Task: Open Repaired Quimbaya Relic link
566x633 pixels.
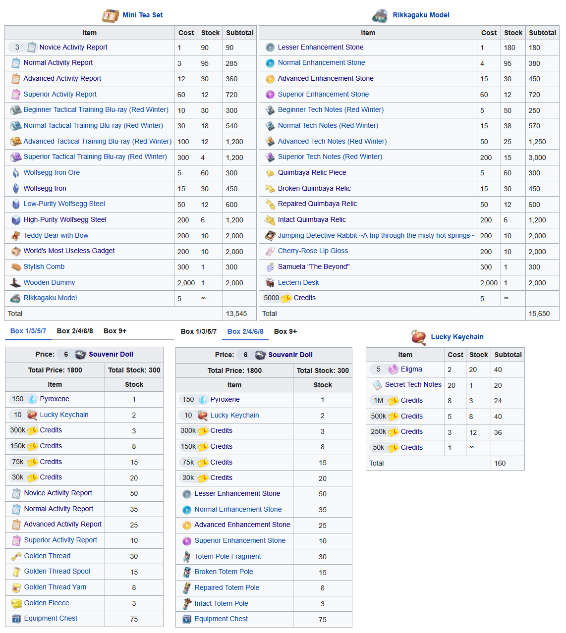Action: point(318,204)
